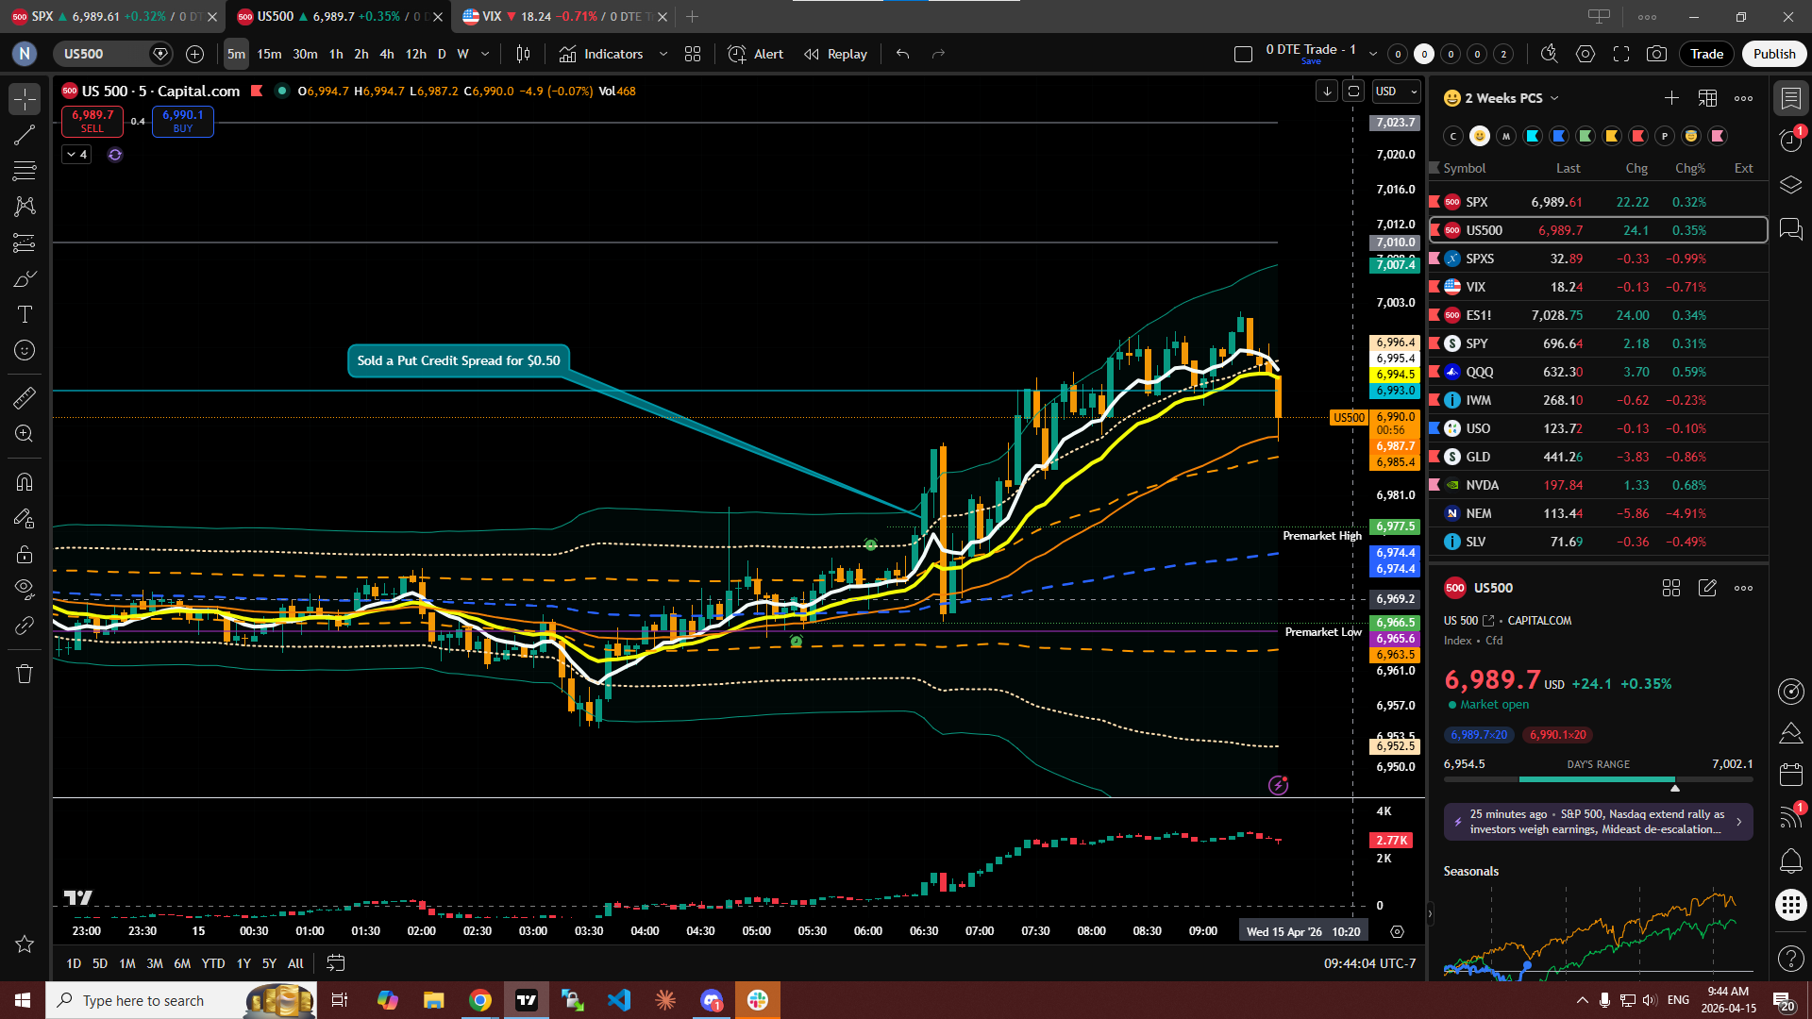
Task: Hide all drawings with eye icon
Action: click(25, 589)
